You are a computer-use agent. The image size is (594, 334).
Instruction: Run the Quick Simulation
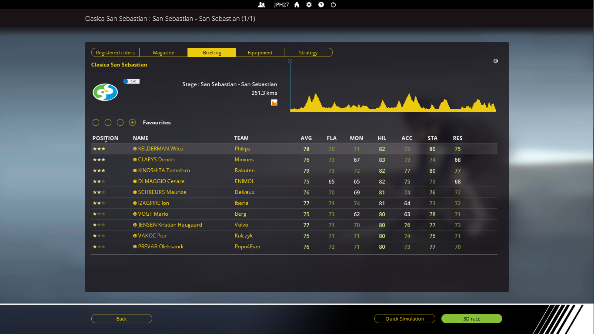coord(404,319)
